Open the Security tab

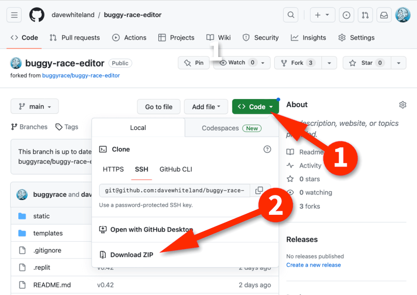point(260,38)
